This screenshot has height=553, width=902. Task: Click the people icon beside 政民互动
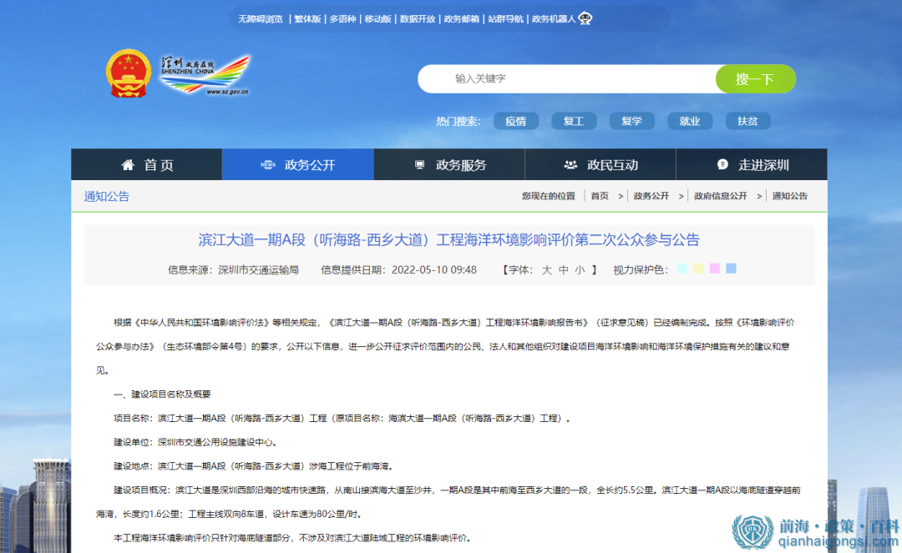click(x=570, y=164)
